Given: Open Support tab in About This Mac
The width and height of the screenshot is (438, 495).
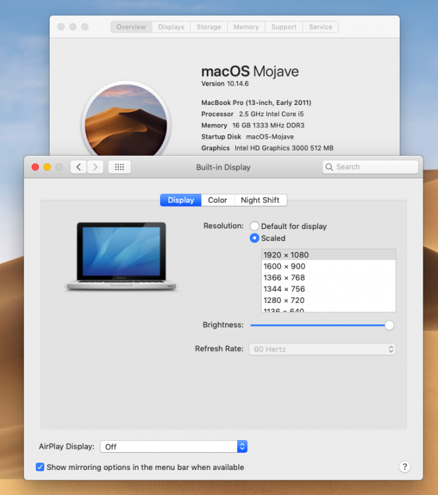Looking at the screenshot, I should [x=284, y=27].
